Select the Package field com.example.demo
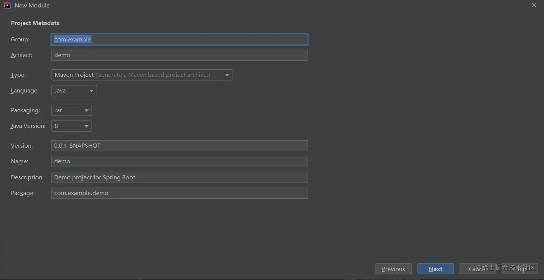The height and width of the screenshot is (280, 544). [179, 193]
